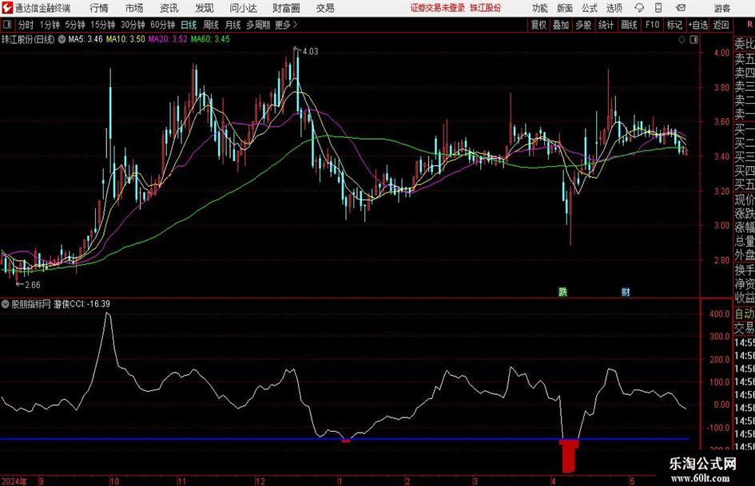Open the customer service headset icon
Viewport: 755px width, 486px height.
click(639, 8)
